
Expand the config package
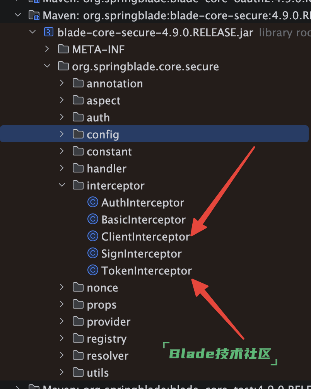pos(62,134)
